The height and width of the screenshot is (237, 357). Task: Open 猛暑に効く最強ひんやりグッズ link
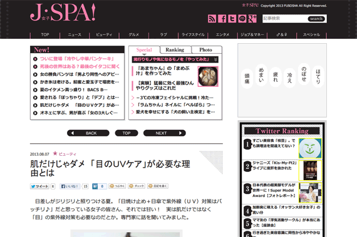[x=165, y=86]
